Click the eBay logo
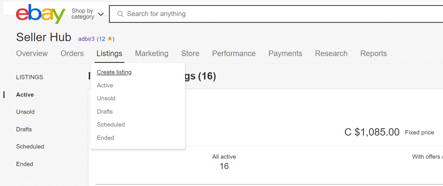Viewport: 443px width, 186px height. tap(40, 14)
